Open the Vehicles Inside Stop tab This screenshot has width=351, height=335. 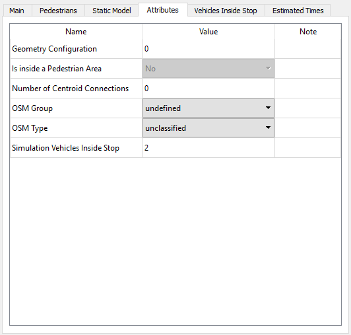[x=226, y=11]
